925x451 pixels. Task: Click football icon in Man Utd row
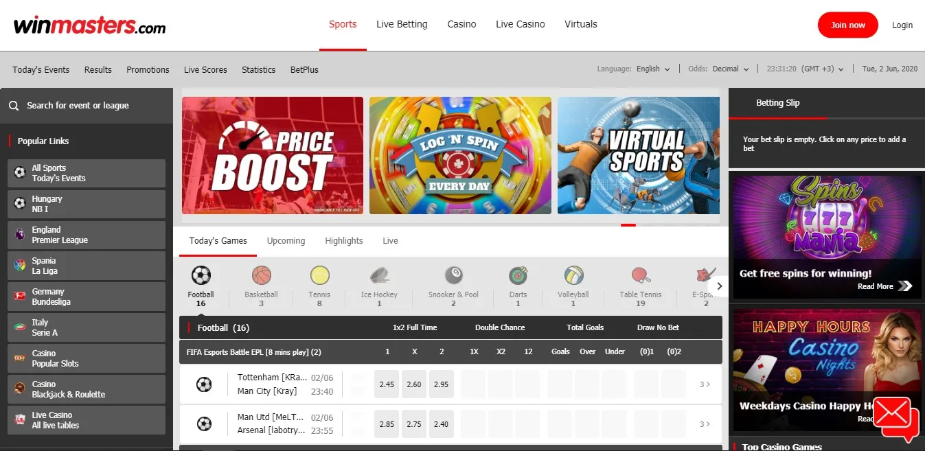click(x=204, y=424)
